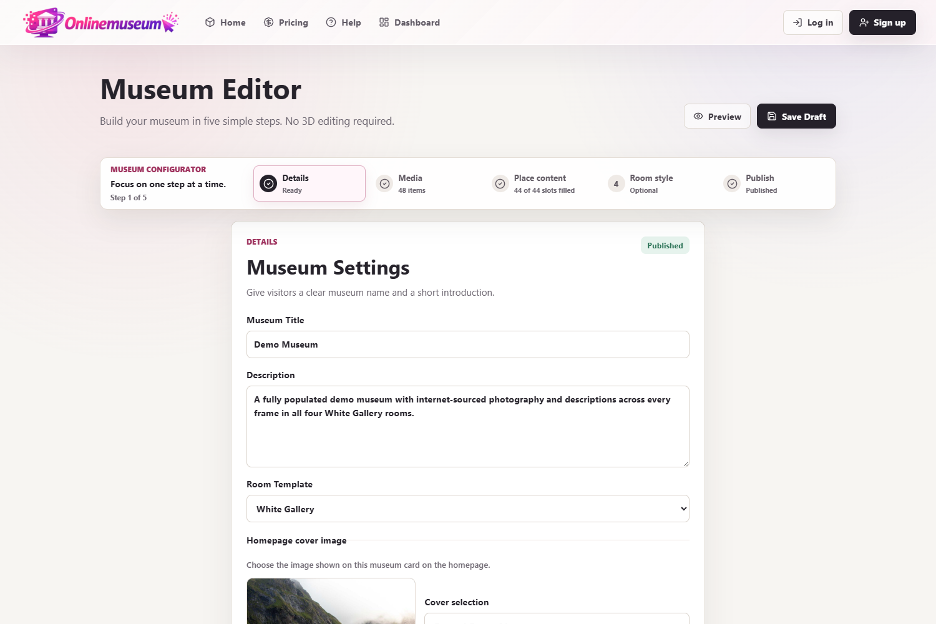Click the Onlinemuseum logo
Viewport: 936px width, 624px height.
pyautogui.click(x=101, y=22)
